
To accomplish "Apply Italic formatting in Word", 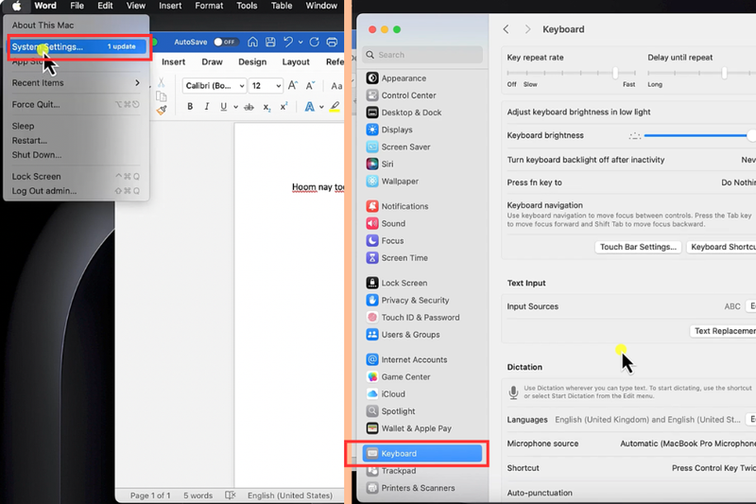I will click(207, 107).
